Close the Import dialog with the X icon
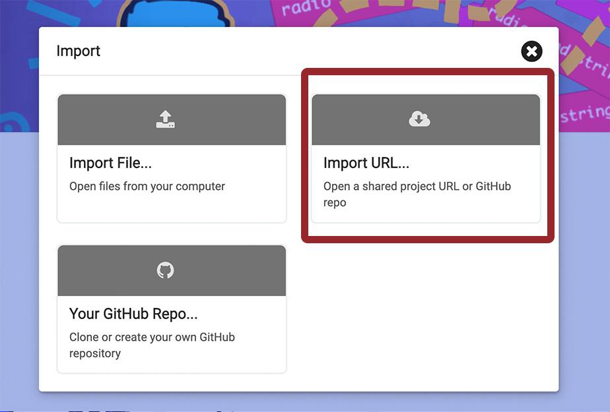Image resolution: width=610 pixels, height=412 pixels. [531, 51]
